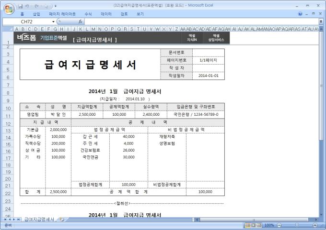The image size is (326, 230).
Task: Click the Undo icon in quick access toolbar
Action: click(x=27, y=6)
